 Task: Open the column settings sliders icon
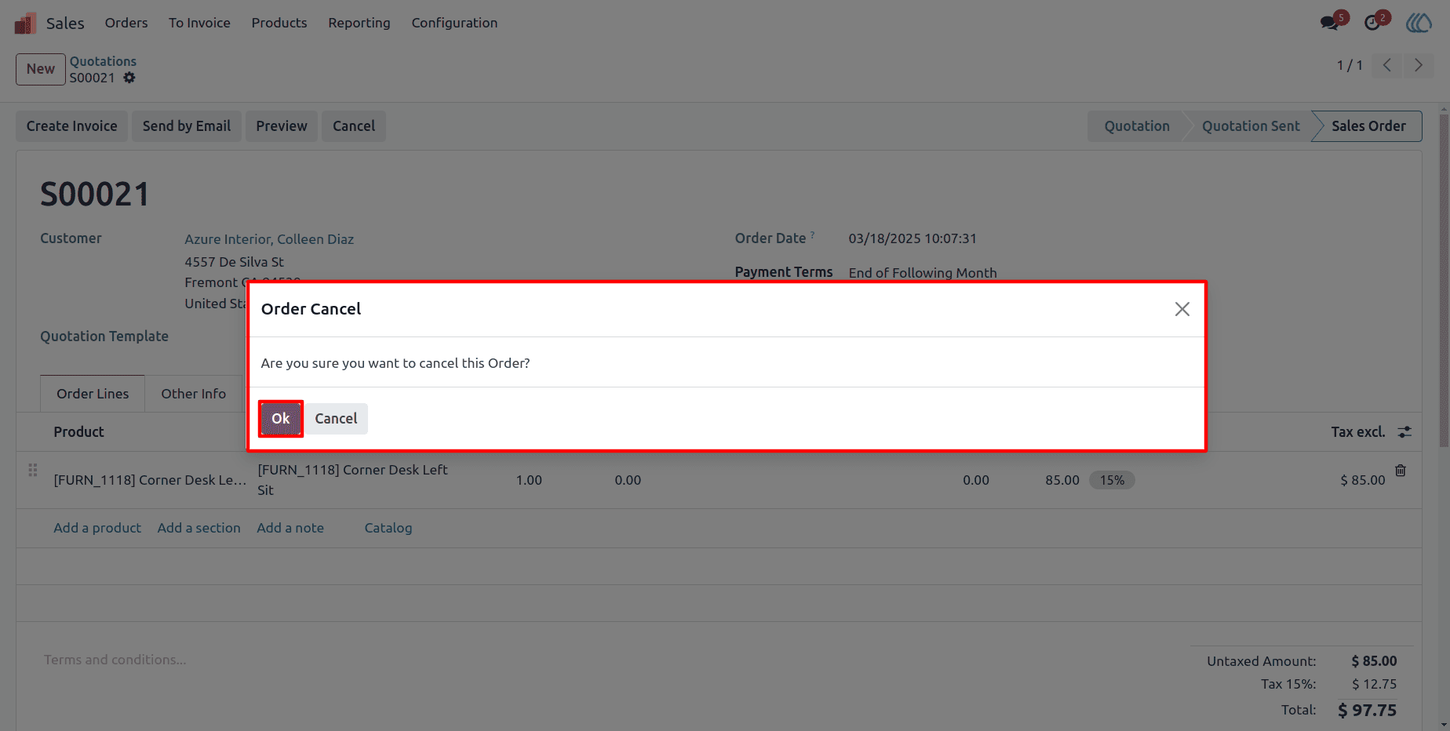(x=1404, y=431)
